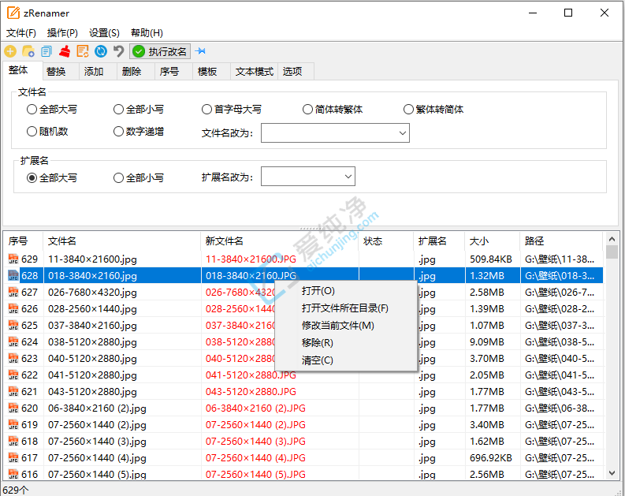The image size is (625, 496).
Task: Click the orange document refresh icon
Action: (83, 51)
